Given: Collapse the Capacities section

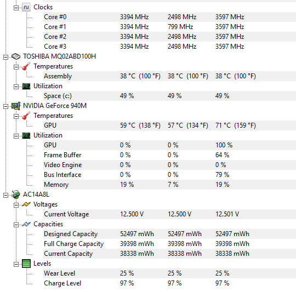Looking at the screenshot, I should (x=16, y=225).
